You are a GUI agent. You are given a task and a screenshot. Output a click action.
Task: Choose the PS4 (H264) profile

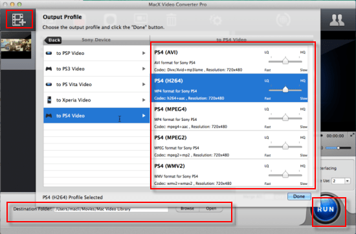(x=230, y=88)
